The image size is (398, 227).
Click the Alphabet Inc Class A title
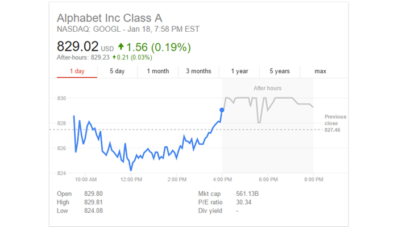click(x=109, y=18)
